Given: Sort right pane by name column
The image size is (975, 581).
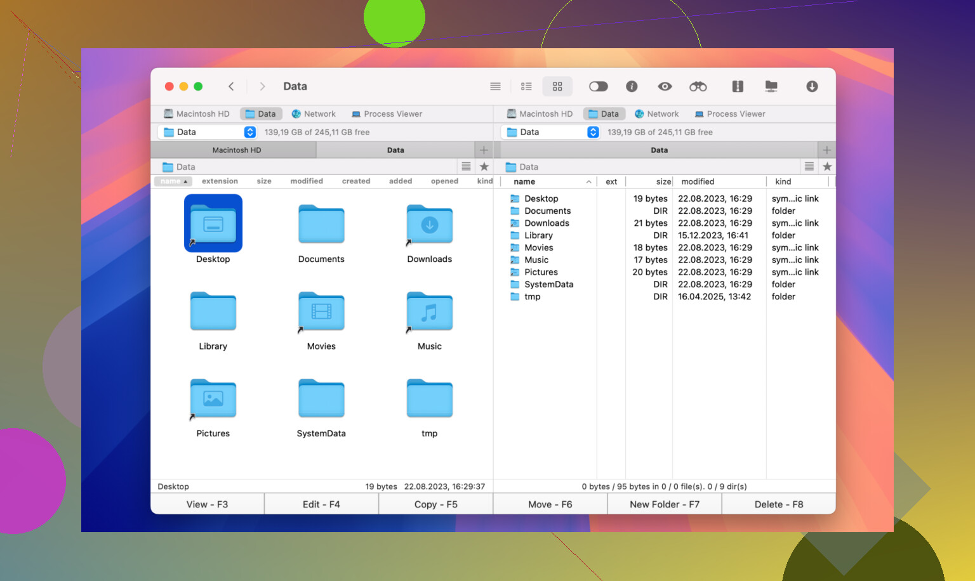Looking at the screenshot, I should [x=524, y=182].
